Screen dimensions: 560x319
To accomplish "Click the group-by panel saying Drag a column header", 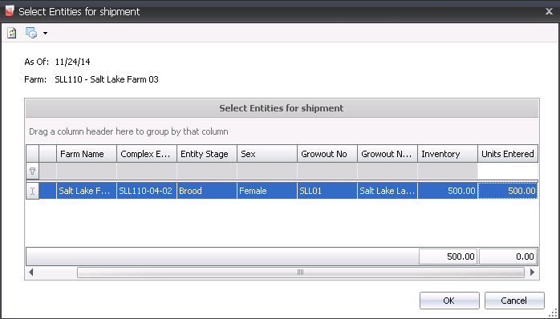I will [282, 131].
